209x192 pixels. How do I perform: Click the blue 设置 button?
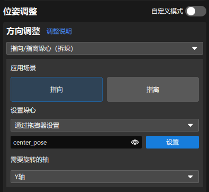pyautogui.click(x=172, y=142)
